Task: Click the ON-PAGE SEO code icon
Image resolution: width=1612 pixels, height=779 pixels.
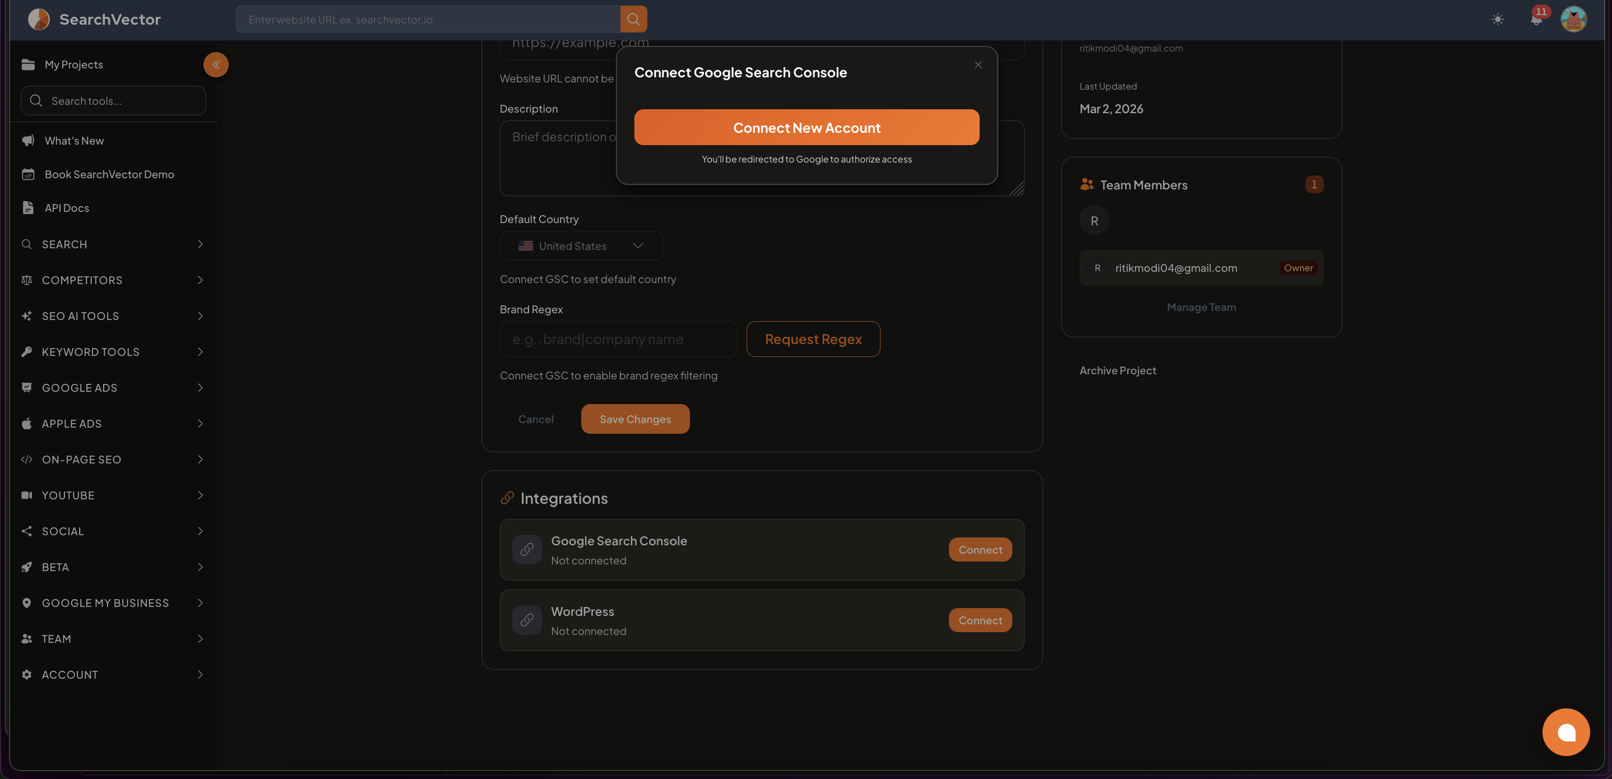Action: 26,459
